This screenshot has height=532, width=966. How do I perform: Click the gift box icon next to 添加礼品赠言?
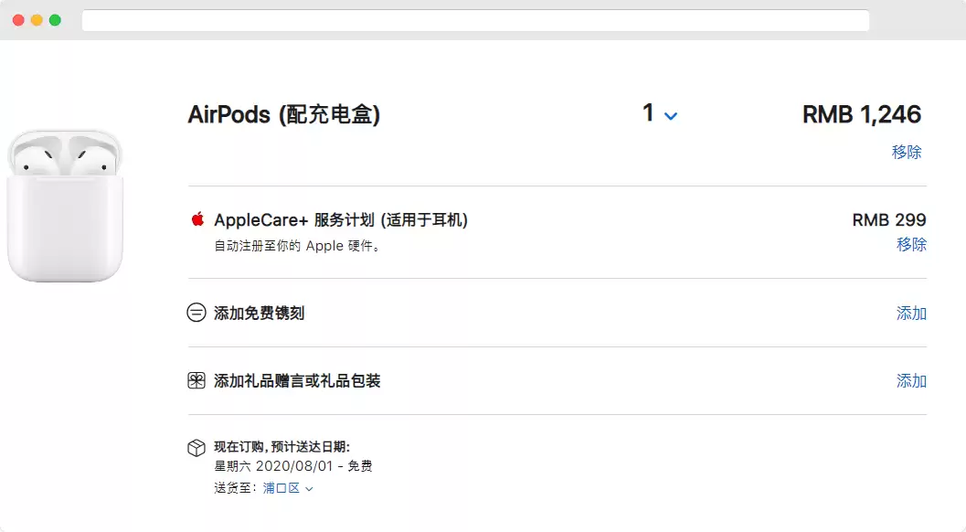click(x=196, y=380)
